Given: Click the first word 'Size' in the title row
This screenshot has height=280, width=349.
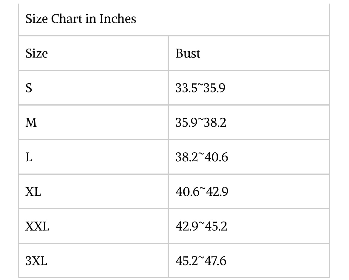Looking at the screenshot, I should pos(36,19).
